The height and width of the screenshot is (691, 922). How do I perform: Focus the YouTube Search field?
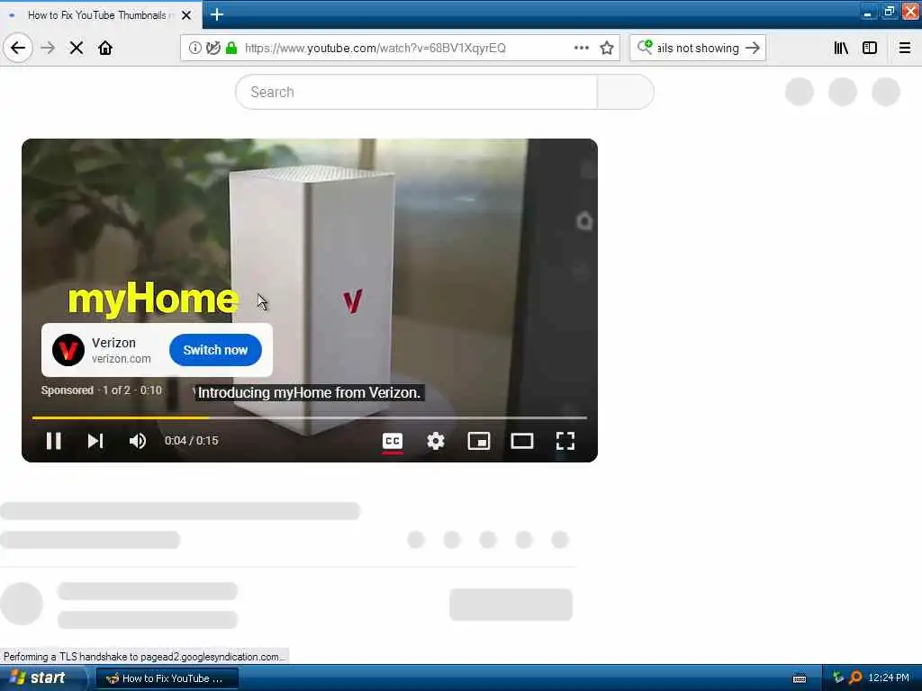click(416, 92)
